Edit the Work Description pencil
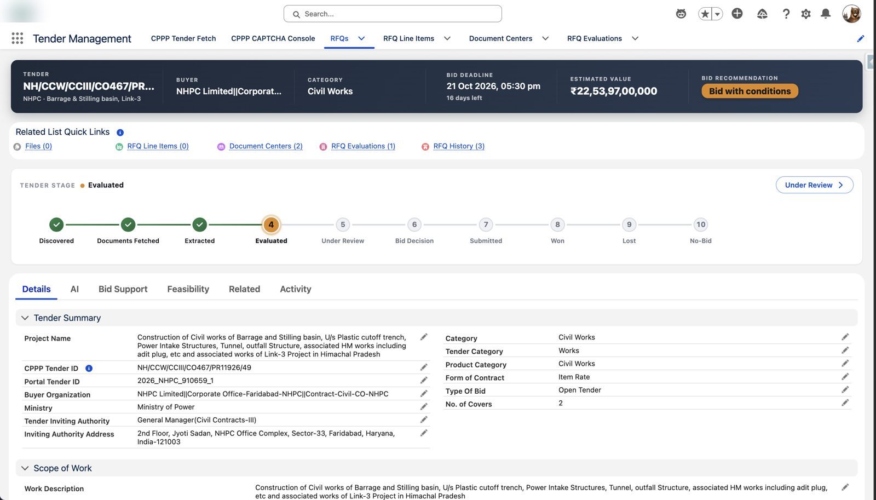 click(x=845, y=487)
